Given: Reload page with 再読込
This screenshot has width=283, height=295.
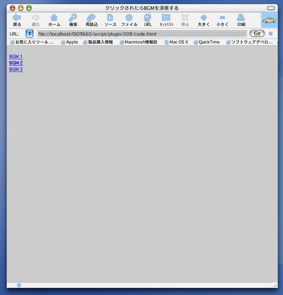Looking at the screenshot, I should coord(92,20).
